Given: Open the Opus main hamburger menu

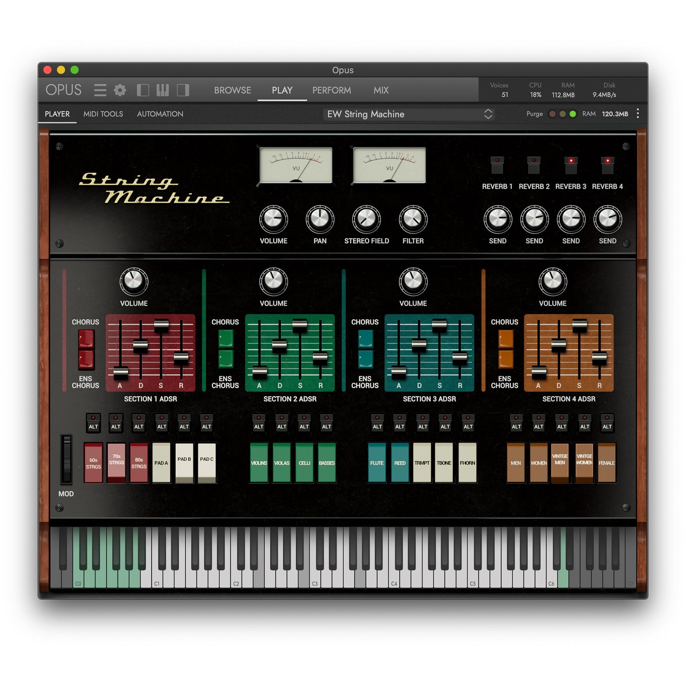Looking at the screenshot, I should click(100, 90).
